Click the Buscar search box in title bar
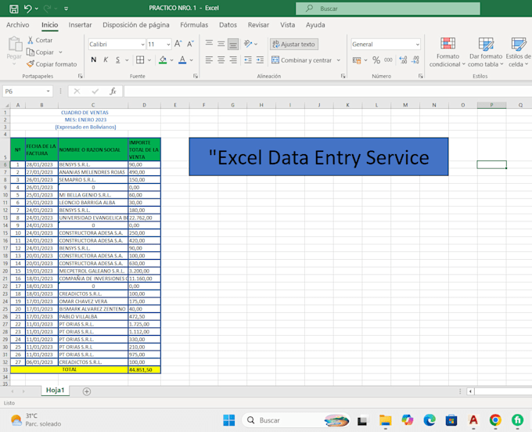Screen dimensions: 532x432 [388, 9]
